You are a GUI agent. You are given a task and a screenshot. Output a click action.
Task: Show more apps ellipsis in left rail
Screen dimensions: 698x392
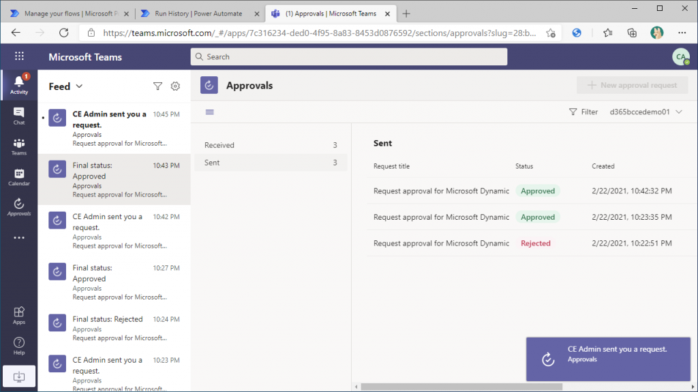pos(18,238)
